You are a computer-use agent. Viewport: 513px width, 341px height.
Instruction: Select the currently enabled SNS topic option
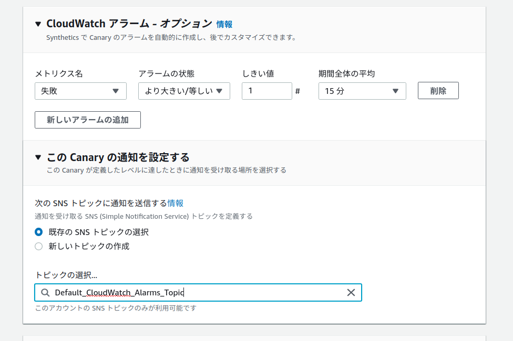[38, 231]
